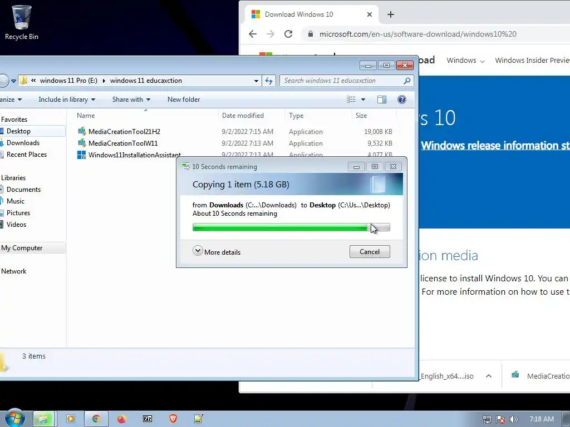Open 7-Zip from the taskbar
570x427 pixels.
(x=148, y=419)
